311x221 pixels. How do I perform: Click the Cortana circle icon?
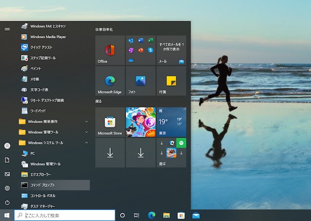(x=122, y=215)
